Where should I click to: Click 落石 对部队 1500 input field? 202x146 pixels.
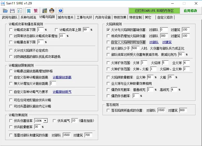[x=161, y=110]
